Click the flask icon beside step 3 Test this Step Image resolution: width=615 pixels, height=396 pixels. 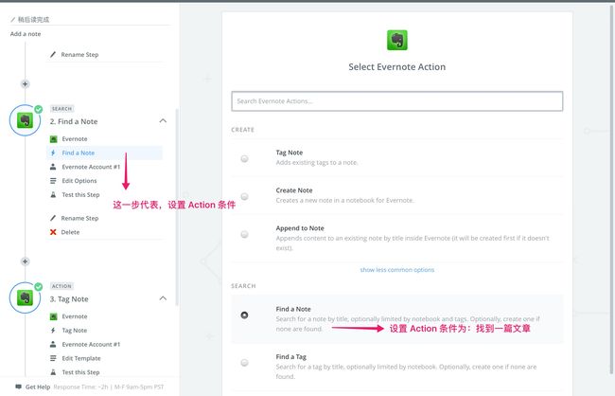pos(53,372)
